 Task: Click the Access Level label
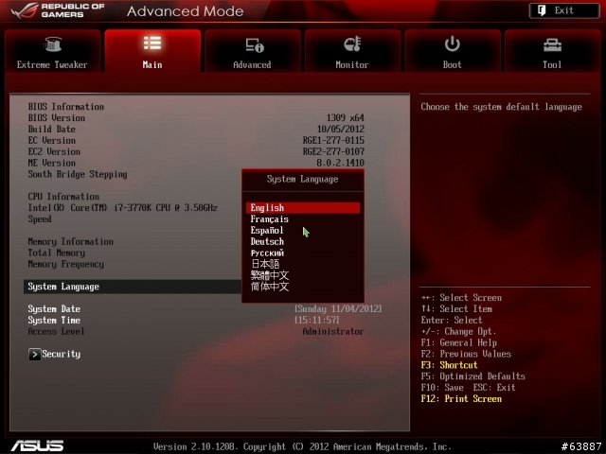click(x=56, y=331)
